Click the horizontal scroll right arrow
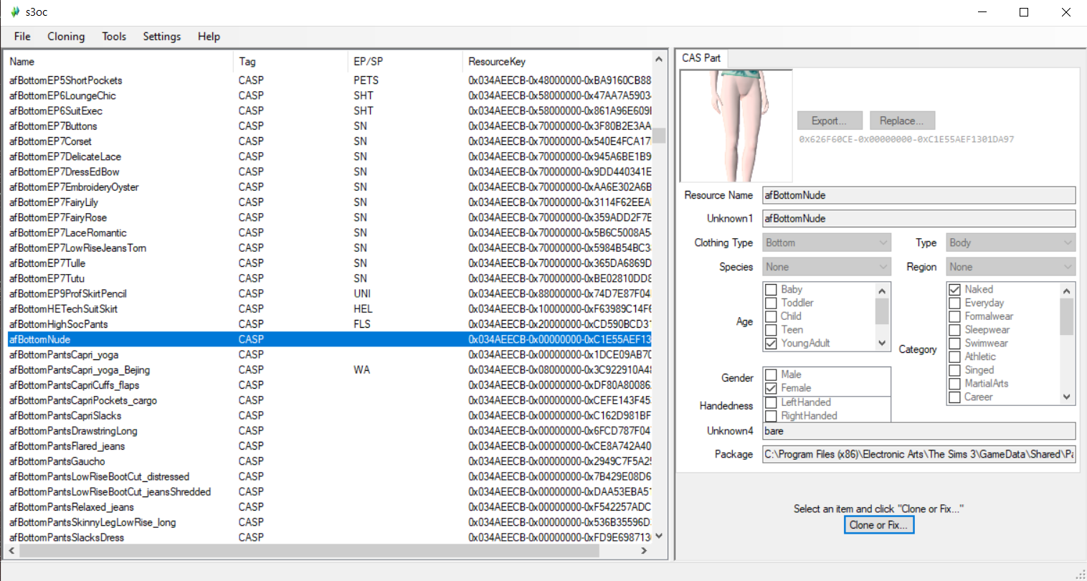 pyautogui.click(x=644, y=551)
